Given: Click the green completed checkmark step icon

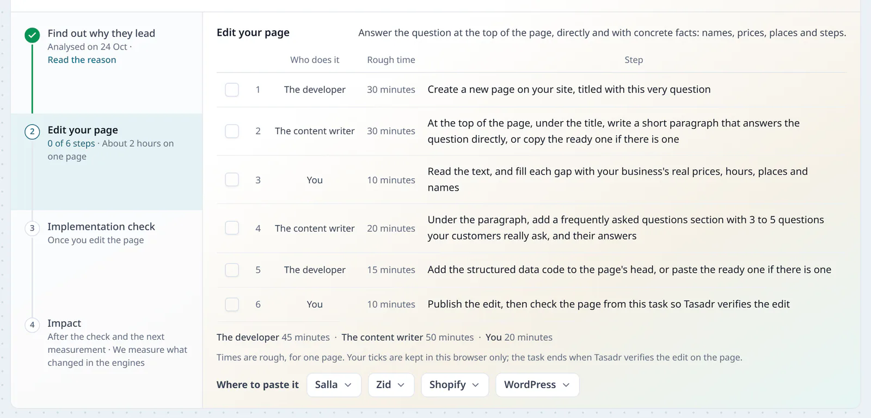Looking at the screenshot, I should point(32,35).
